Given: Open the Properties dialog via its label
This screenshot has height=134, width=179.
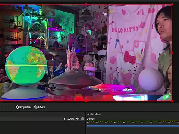Looking at the screenshot, I should 25,107.
